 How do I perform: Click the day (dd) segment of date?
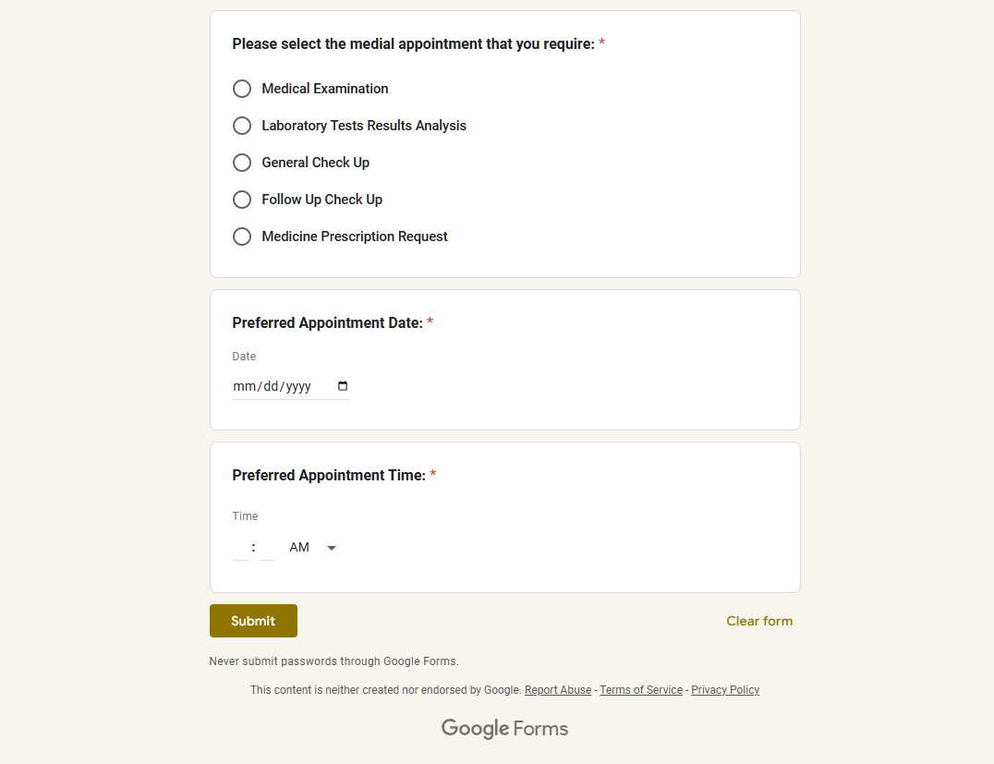(x=271, y=386)
